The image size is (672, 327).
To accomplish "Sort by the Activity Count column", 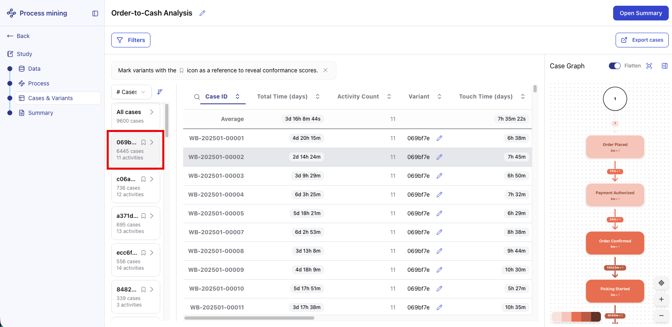I will click(x=389, y=96).
